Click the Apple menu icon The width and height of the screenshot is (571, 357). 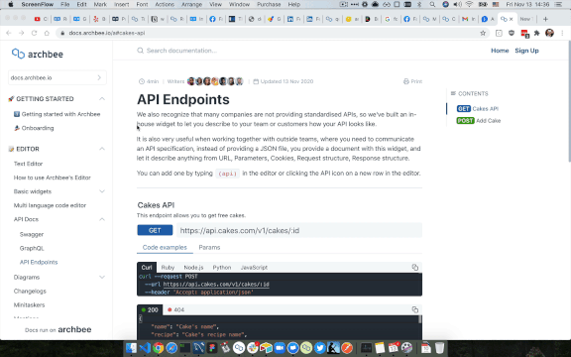coord(11,4)
